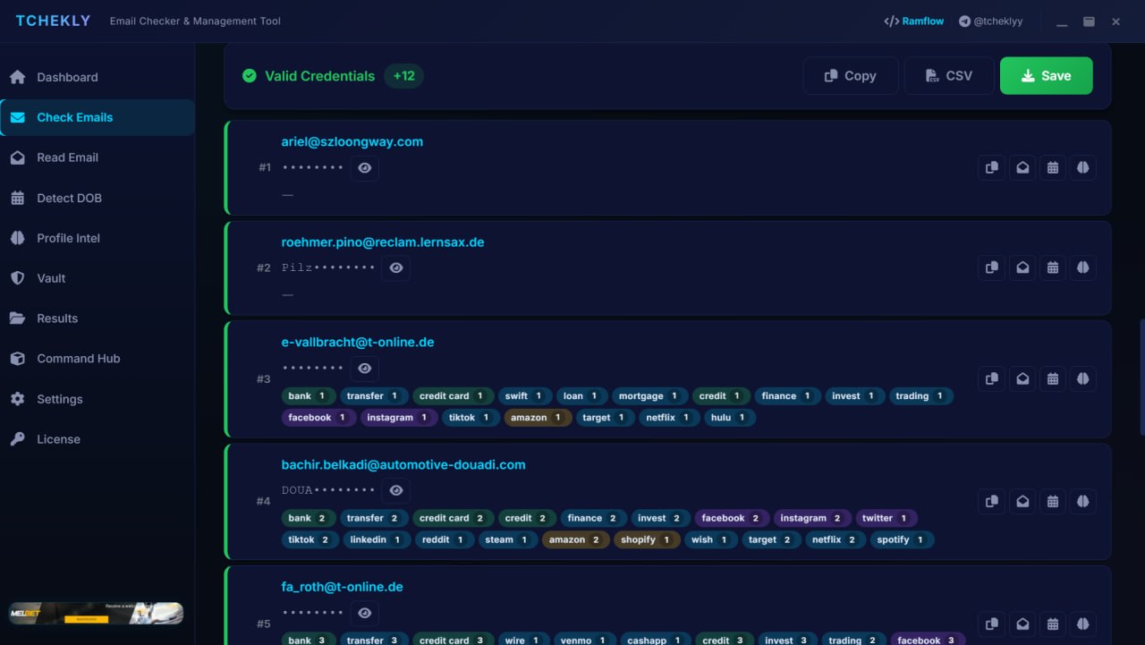The width and height of the screenshot is (1145, 645).
Task: Copy icon in fa_roth@t-online.de row
Action: pyautogui.click(x=991, y=624)
